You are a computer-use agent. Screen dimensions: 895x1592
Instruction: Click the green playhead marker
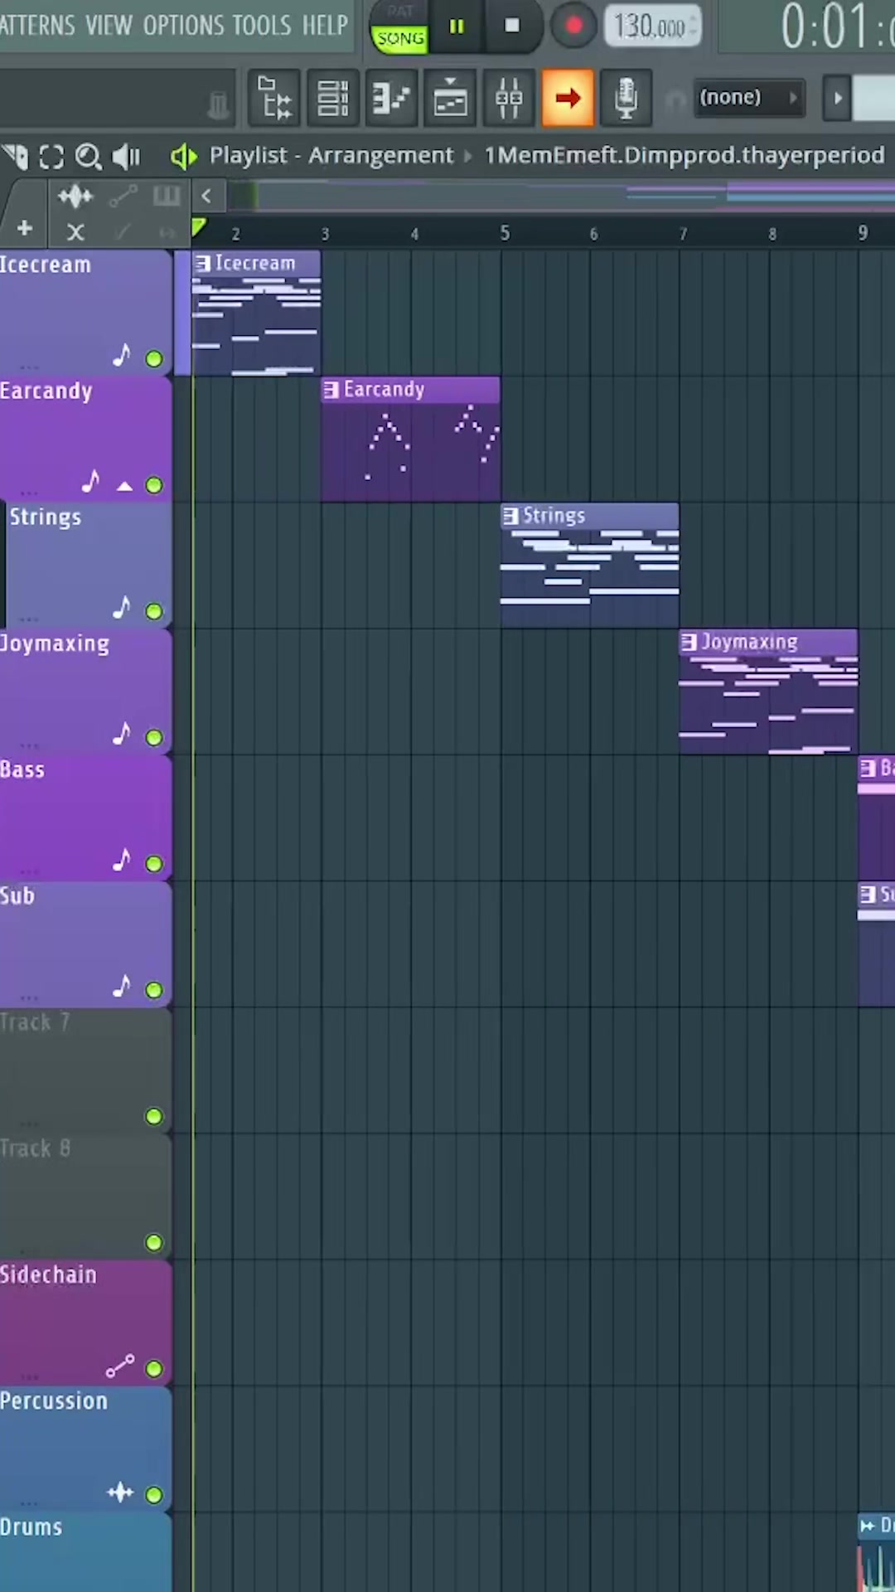199,227
